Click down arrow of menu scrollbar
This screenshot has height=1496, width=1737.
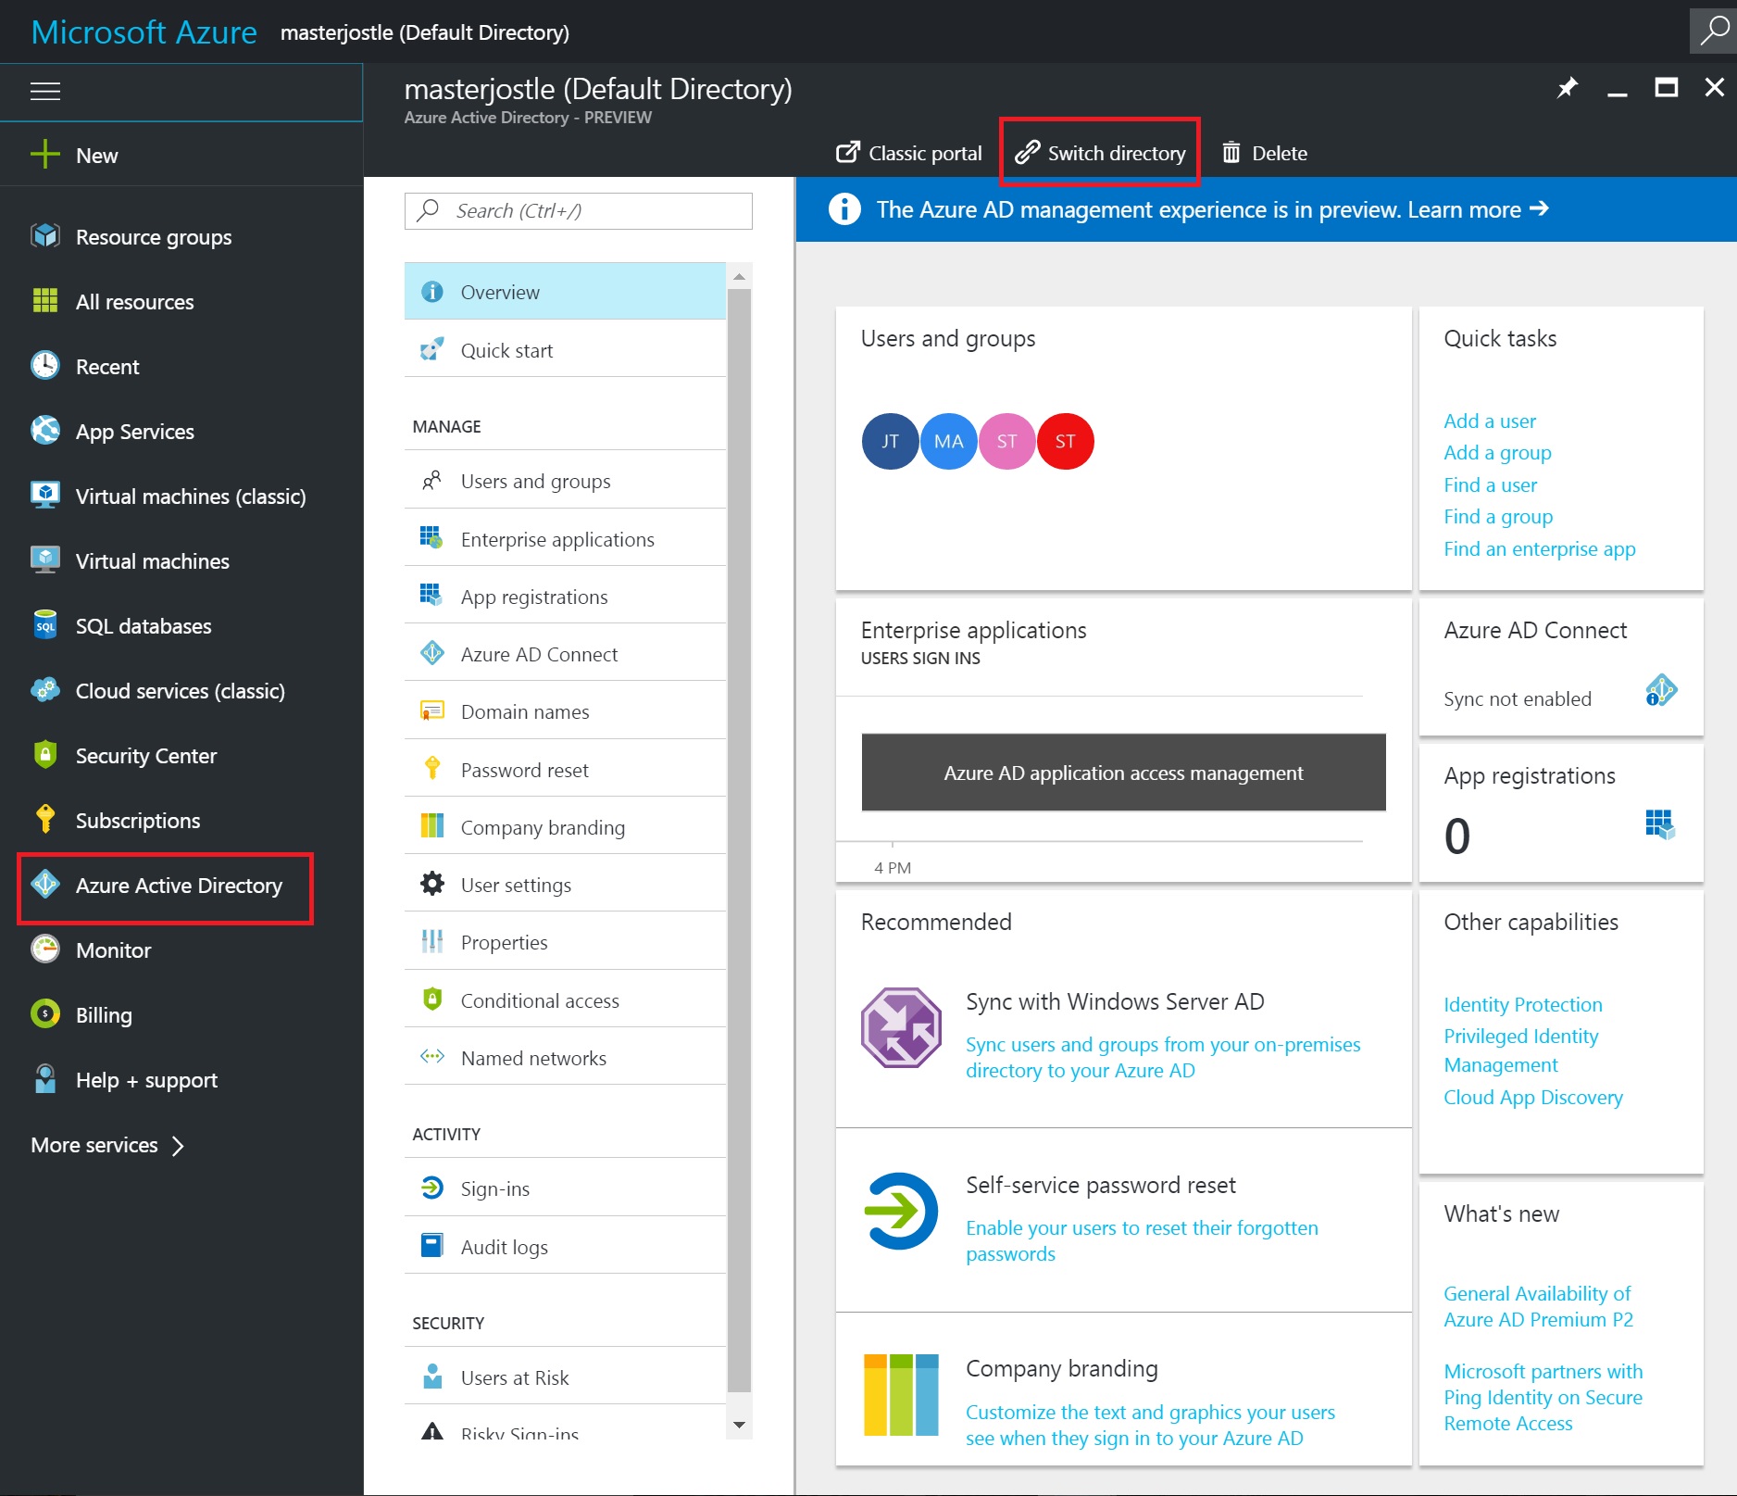pos(739,1425)
